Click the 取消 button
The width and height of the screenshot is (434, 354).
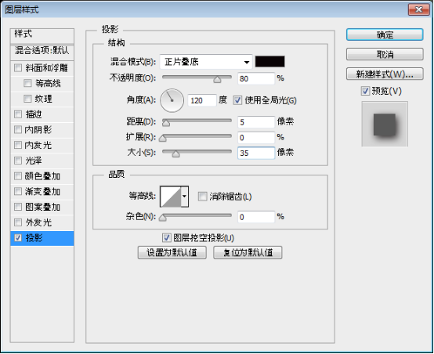tap(385, 54)
